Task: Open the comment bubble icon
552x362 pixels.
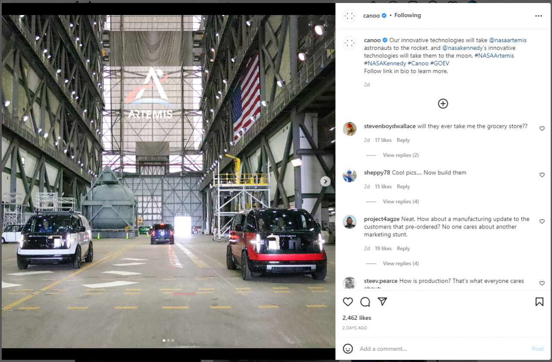Action: tap(365, 302)
